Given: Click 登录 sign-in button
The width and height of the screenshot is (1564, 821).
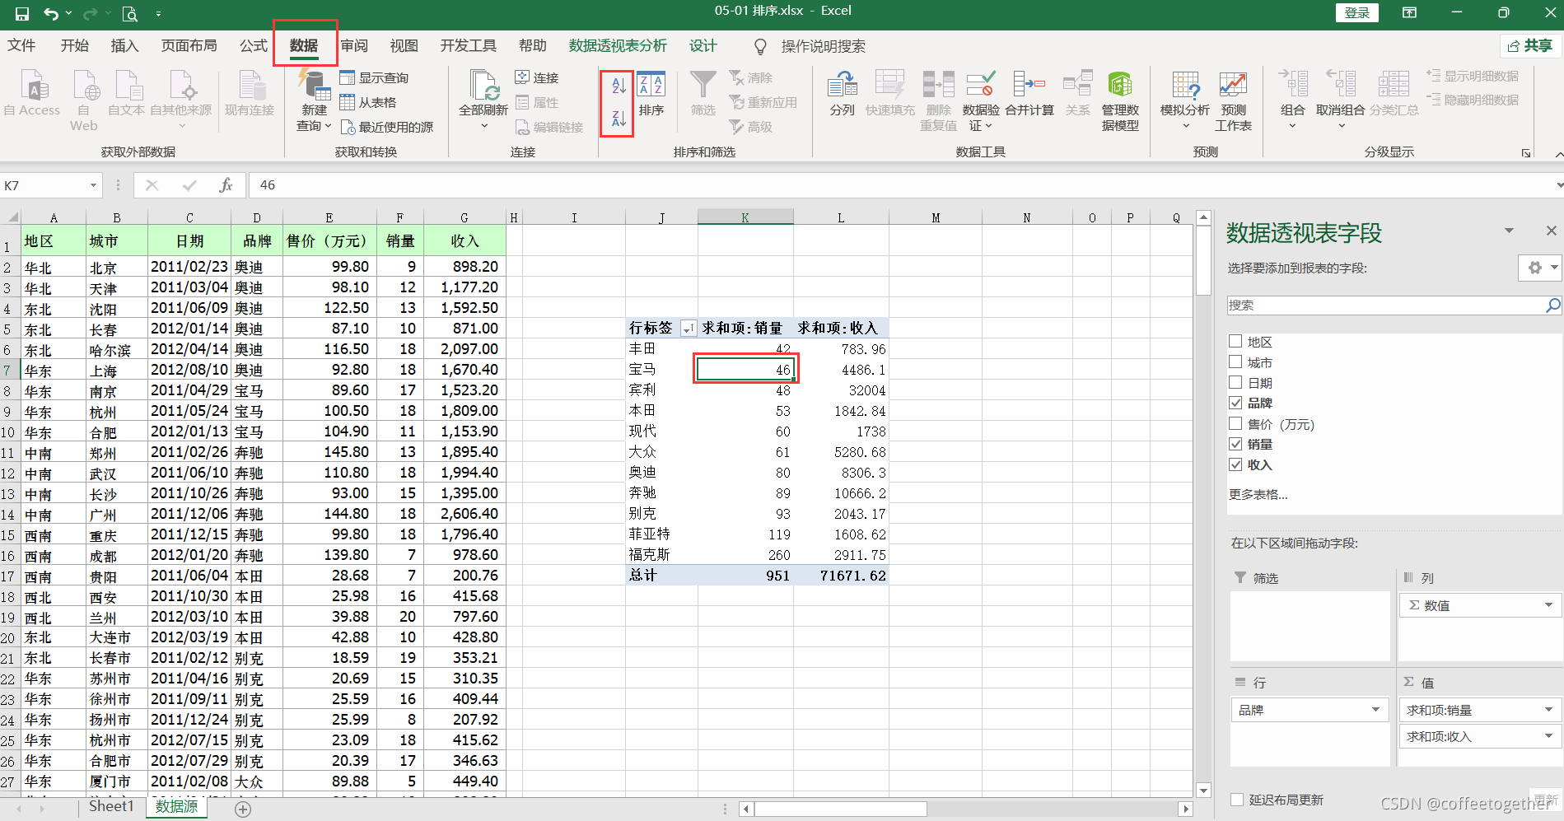Looking at the screenshot, I should click(x=1356, y=13).
